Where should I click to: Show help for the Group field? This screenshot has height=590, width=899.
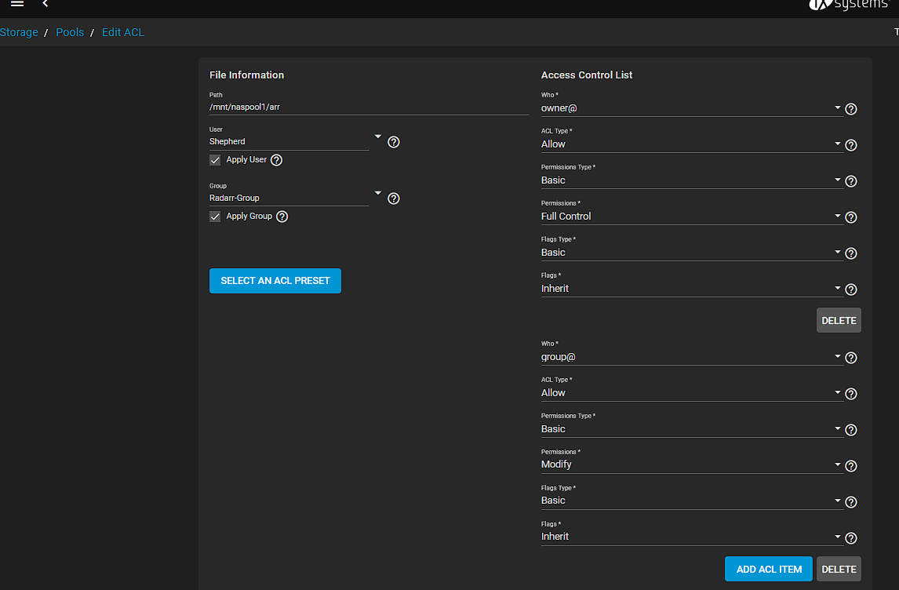pyautogui.click(x=393, y=198)
